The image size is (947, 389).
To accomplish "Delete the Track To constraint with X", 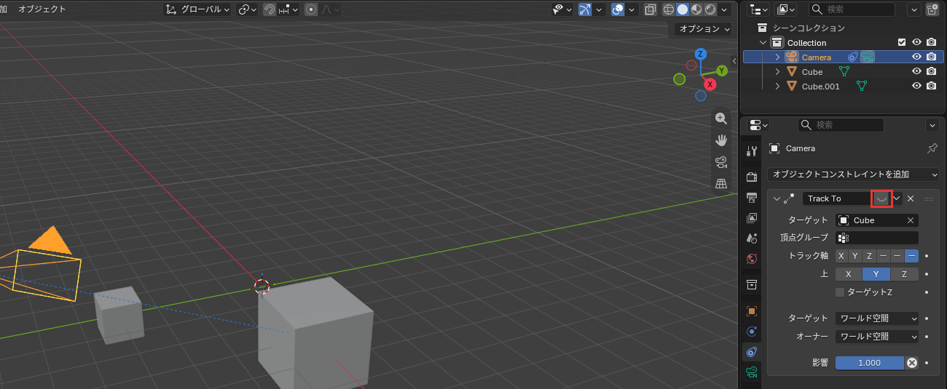I will click(x=911, y=198).
